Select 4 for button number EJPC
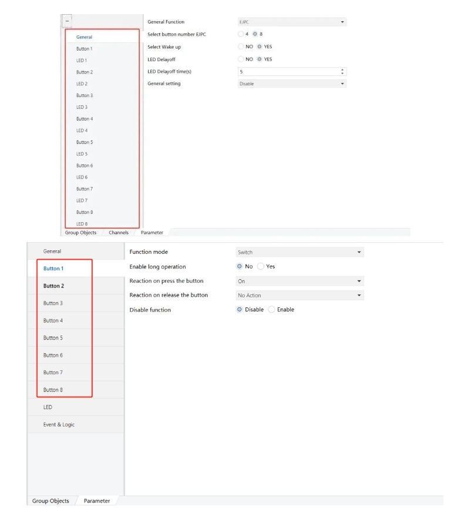 (x=241, y=34)
